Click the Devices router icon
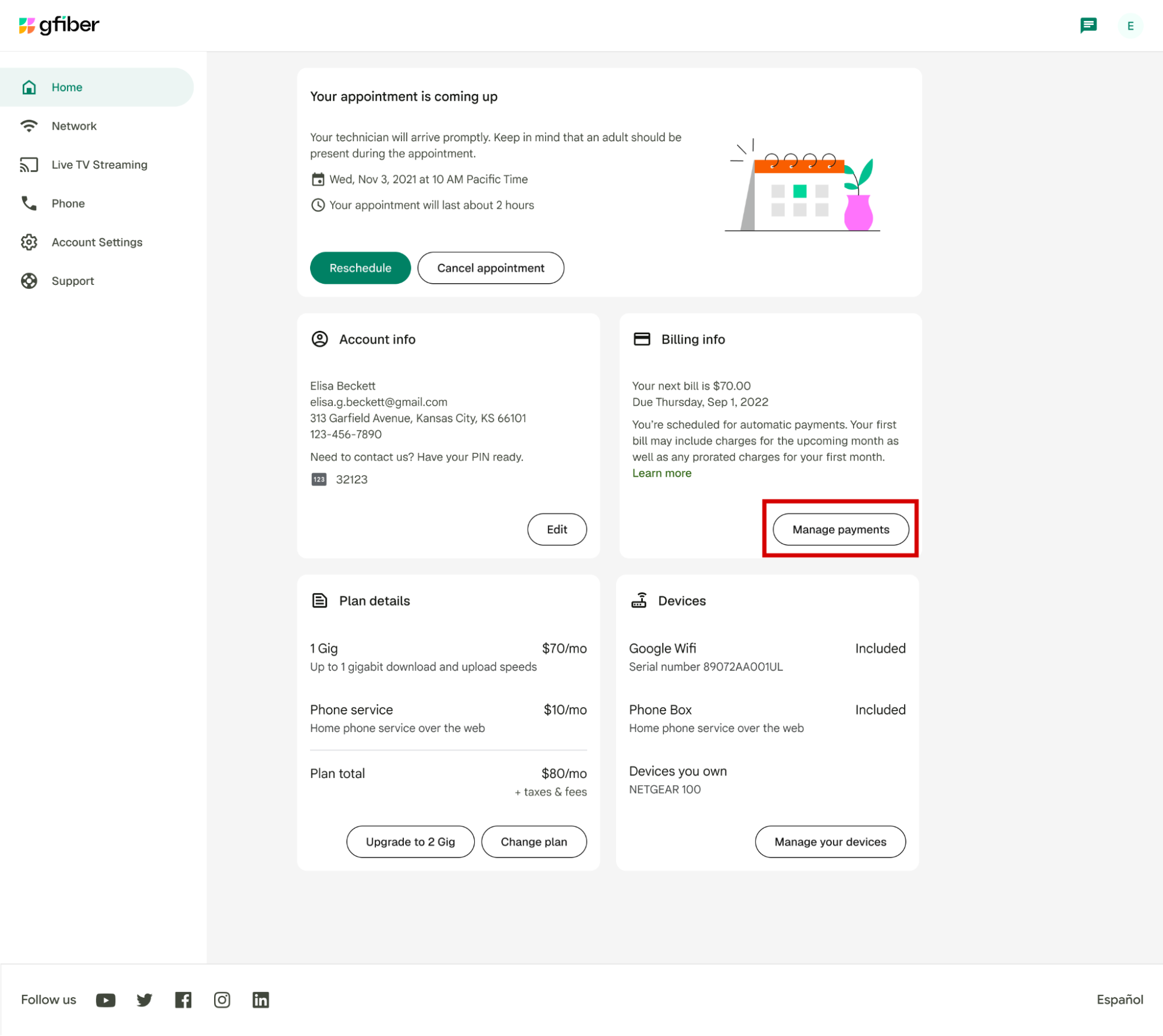 click(639, 600)
